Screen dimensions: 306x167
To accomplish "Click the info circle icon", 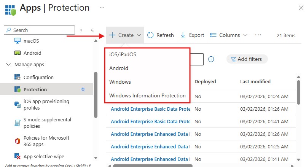I will pyautogui.click(x=211, y=59).
